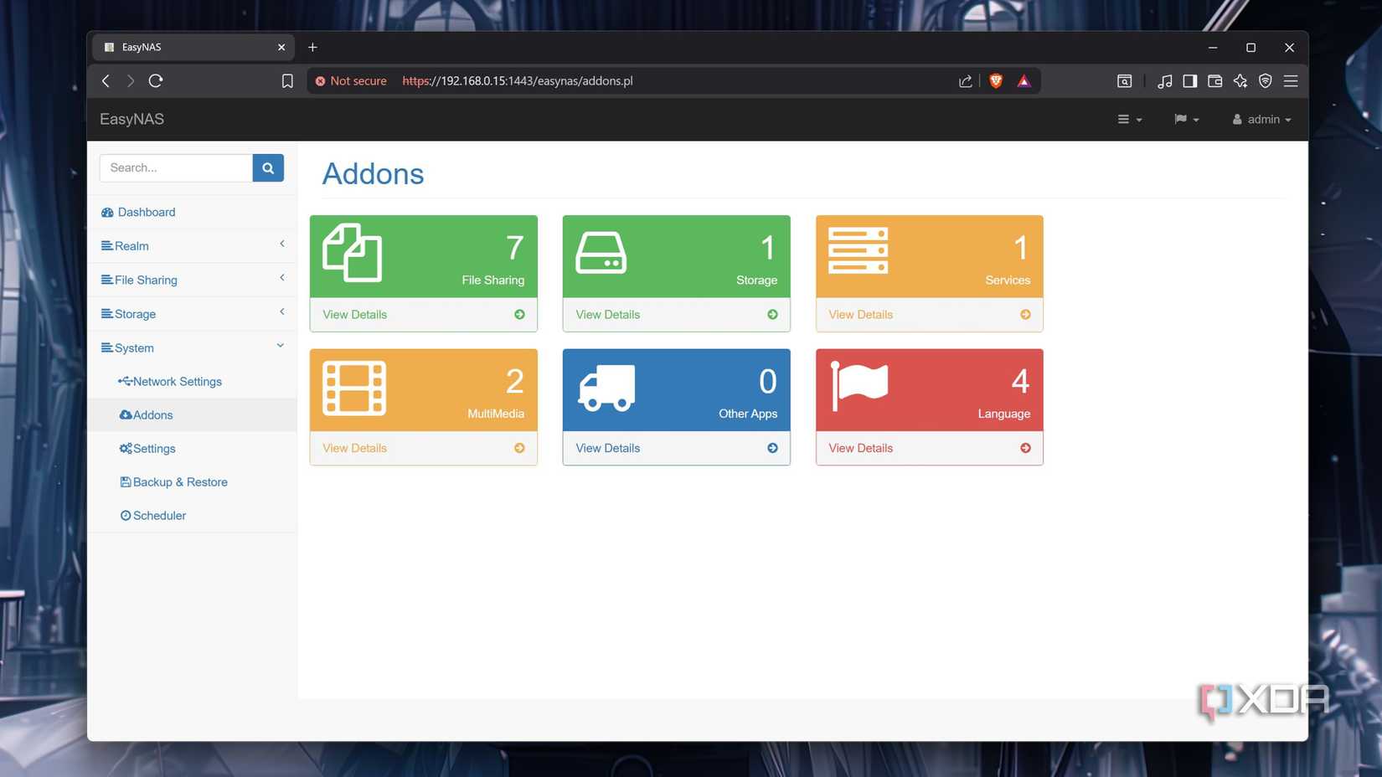
Task: Collapse the System sidebar menu
Action: pos(192,347)
